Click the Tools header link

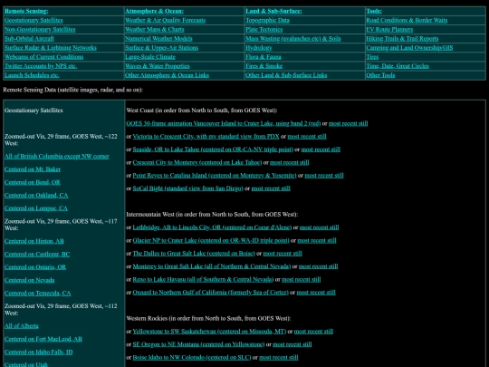click(x=374, y=11)
